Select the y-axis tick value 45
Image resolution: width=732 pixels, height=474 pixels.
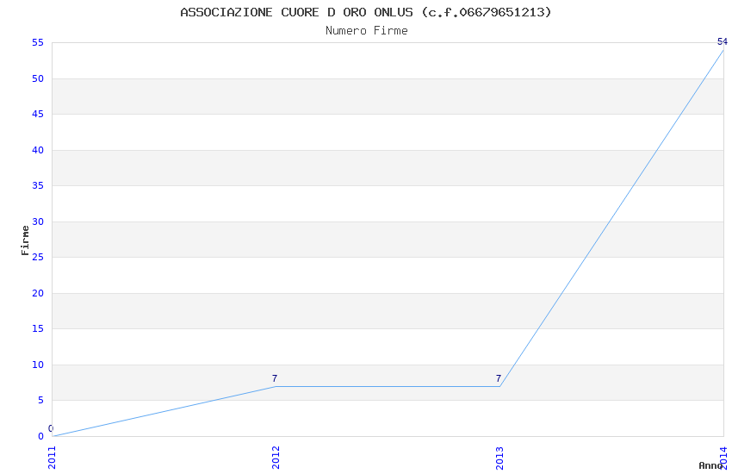point(38,114)
